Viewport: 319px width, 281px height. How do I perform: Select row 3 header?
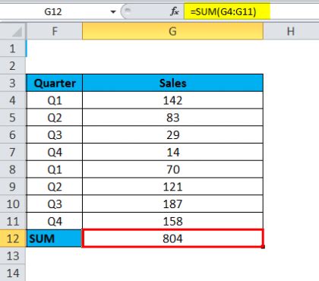coord(13,83)
